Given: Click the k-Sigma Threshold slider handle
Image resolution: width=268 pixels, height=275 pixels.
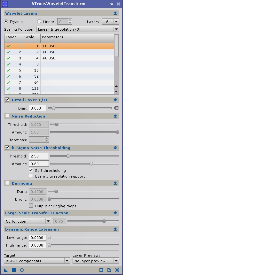Looking at the screenshot, I should coord(68,156).
